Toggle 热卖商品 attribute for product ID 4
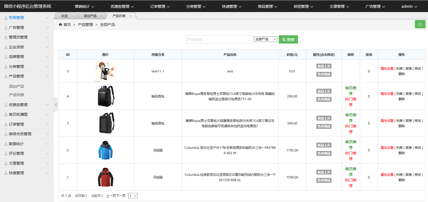Screen dimensions: 428x202 324,99
